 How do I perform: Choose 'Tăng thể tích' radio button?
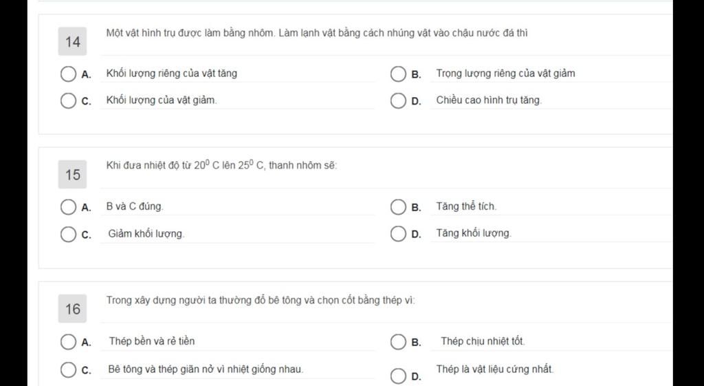pyautogui.click(x=398, y=207)
